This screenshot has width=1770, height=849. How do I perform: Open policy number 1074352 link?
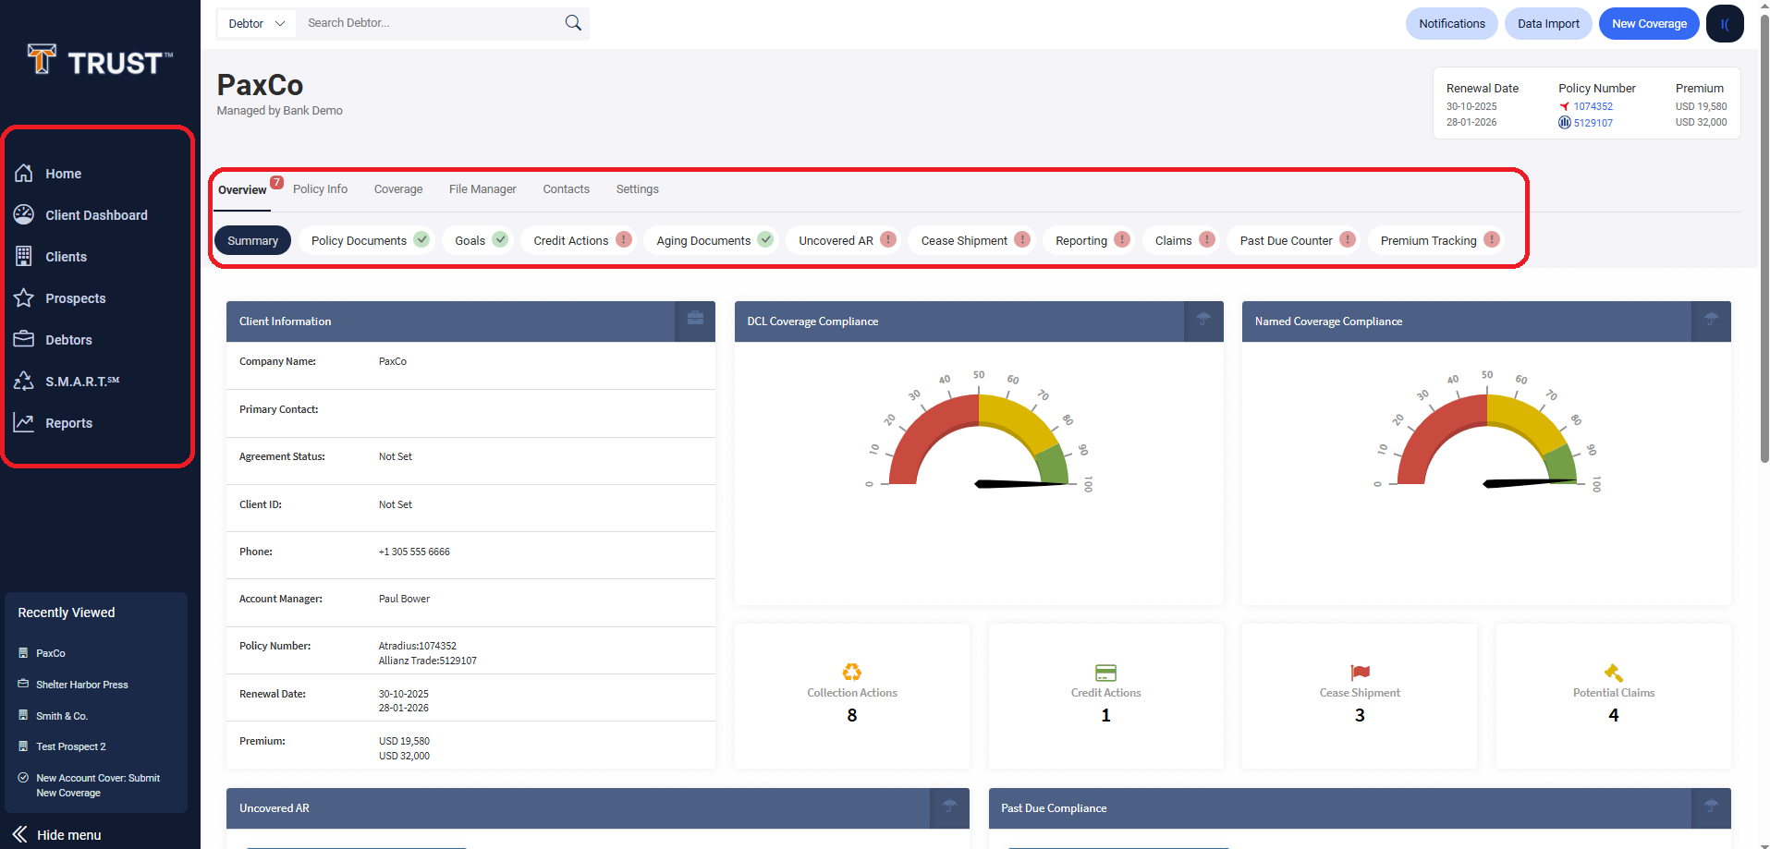1593,106
